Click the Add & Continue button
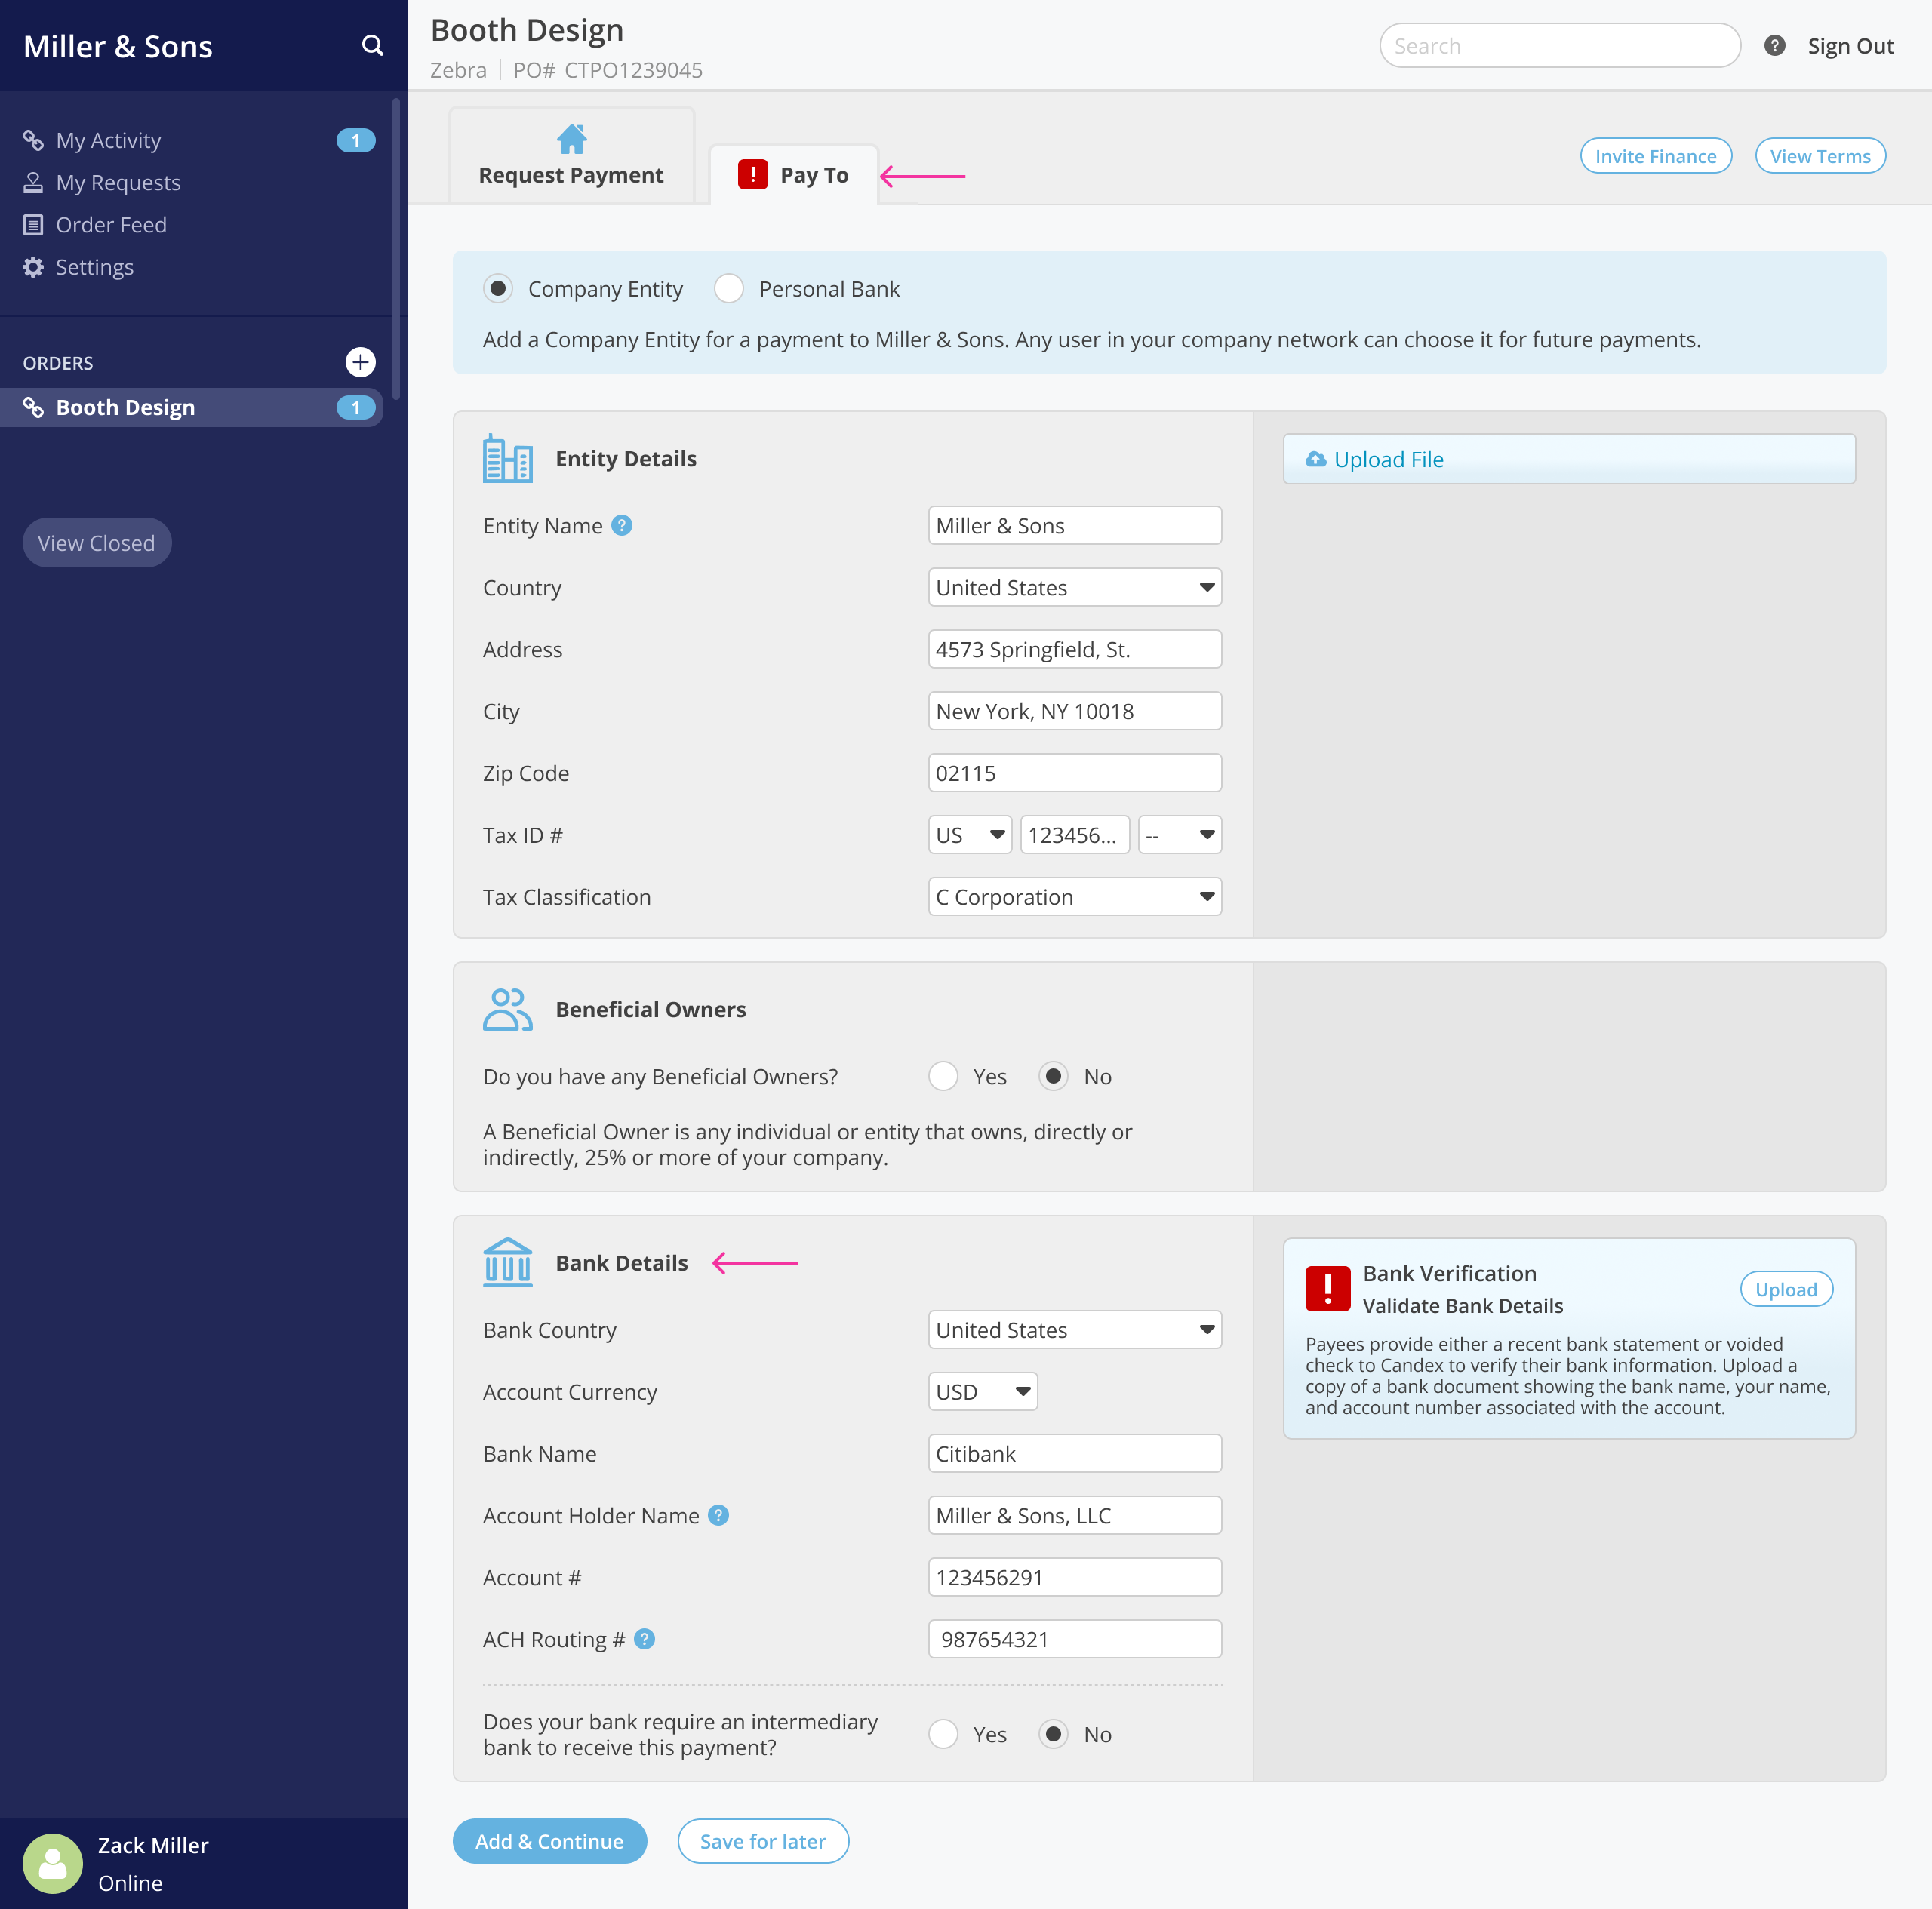The image size is (1932, 1909). (x=549, y=1841)
